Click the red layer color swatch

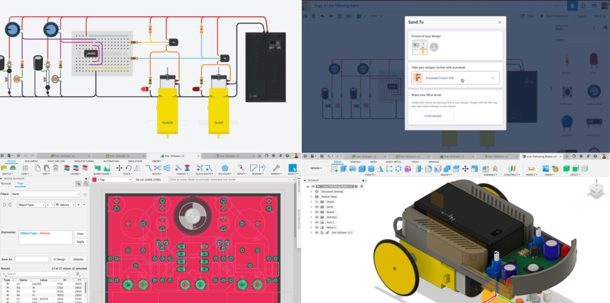point(94,180)
